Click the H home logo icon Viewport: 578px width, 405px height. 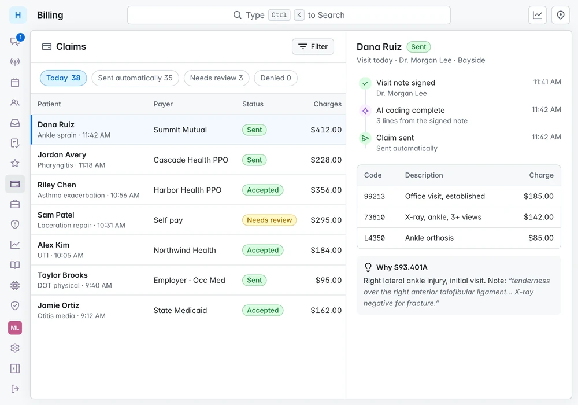18,15
